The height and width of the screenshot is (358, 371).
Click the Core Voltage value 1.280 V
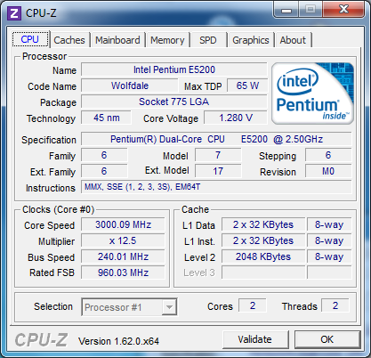coord(236,118)
